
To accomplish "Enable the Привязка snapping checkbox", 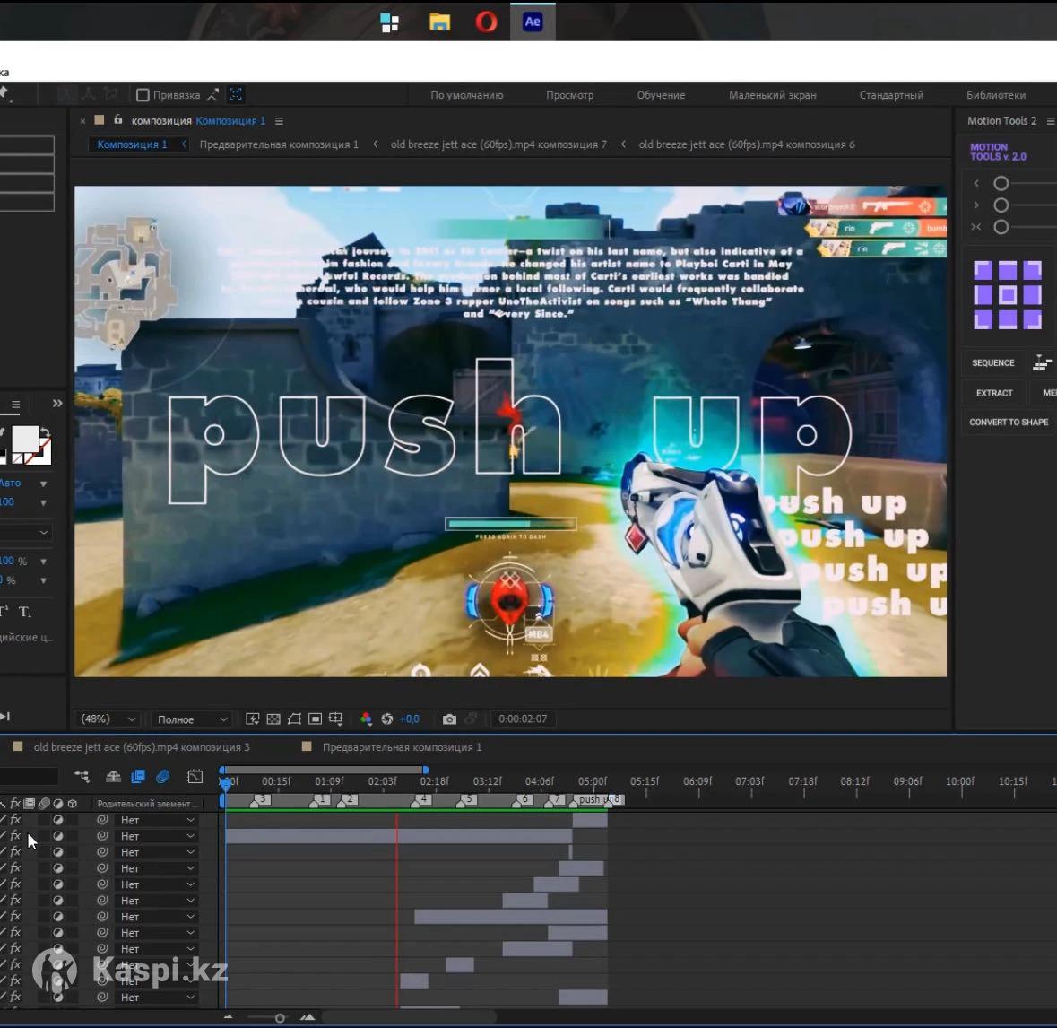I will click(x=143, y=95).
